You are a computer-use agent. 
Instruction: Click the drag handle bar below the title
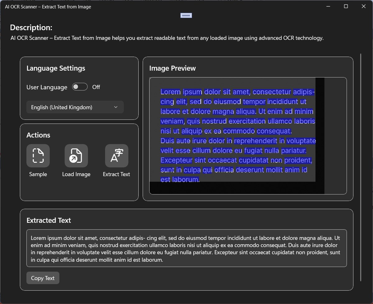(x=186, y=15)
